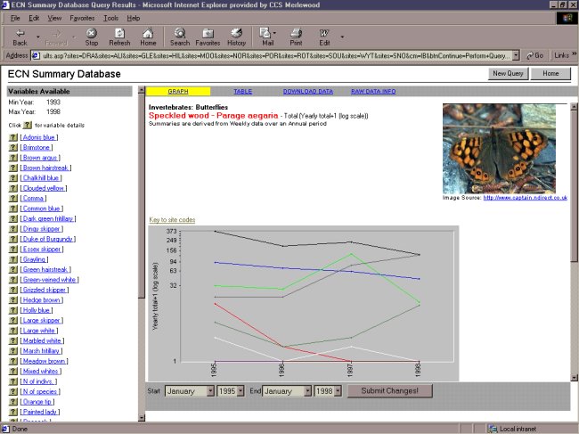
Task: Switch to the TABLE tab
Action: (242, 91)
